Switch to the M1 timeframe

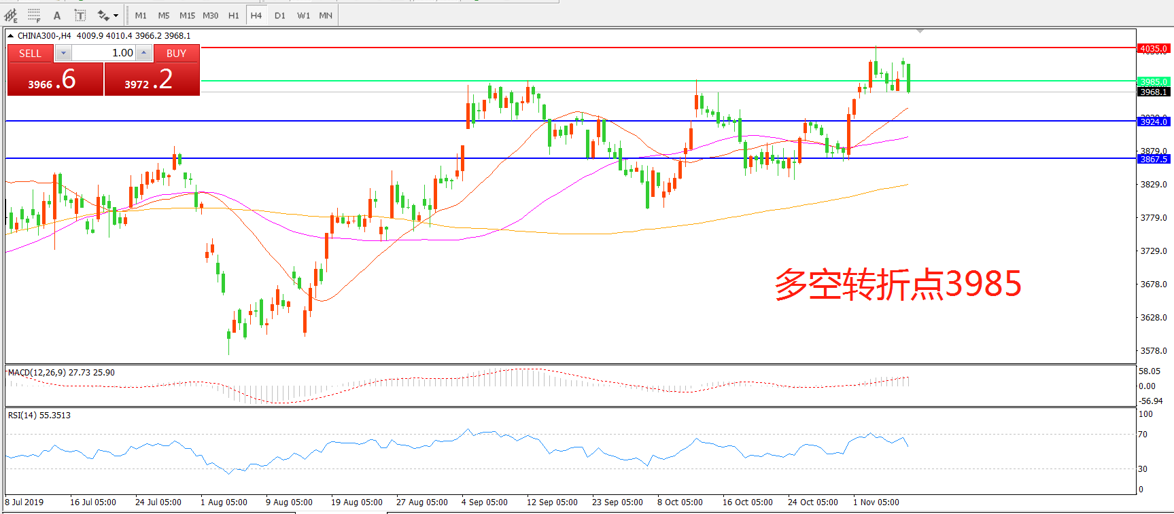click(x=141, y=15)
